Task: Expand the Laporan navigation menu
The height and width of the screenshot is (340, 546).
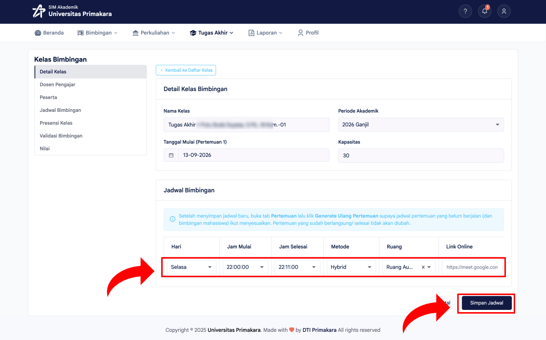Action: tap(265, 33)
